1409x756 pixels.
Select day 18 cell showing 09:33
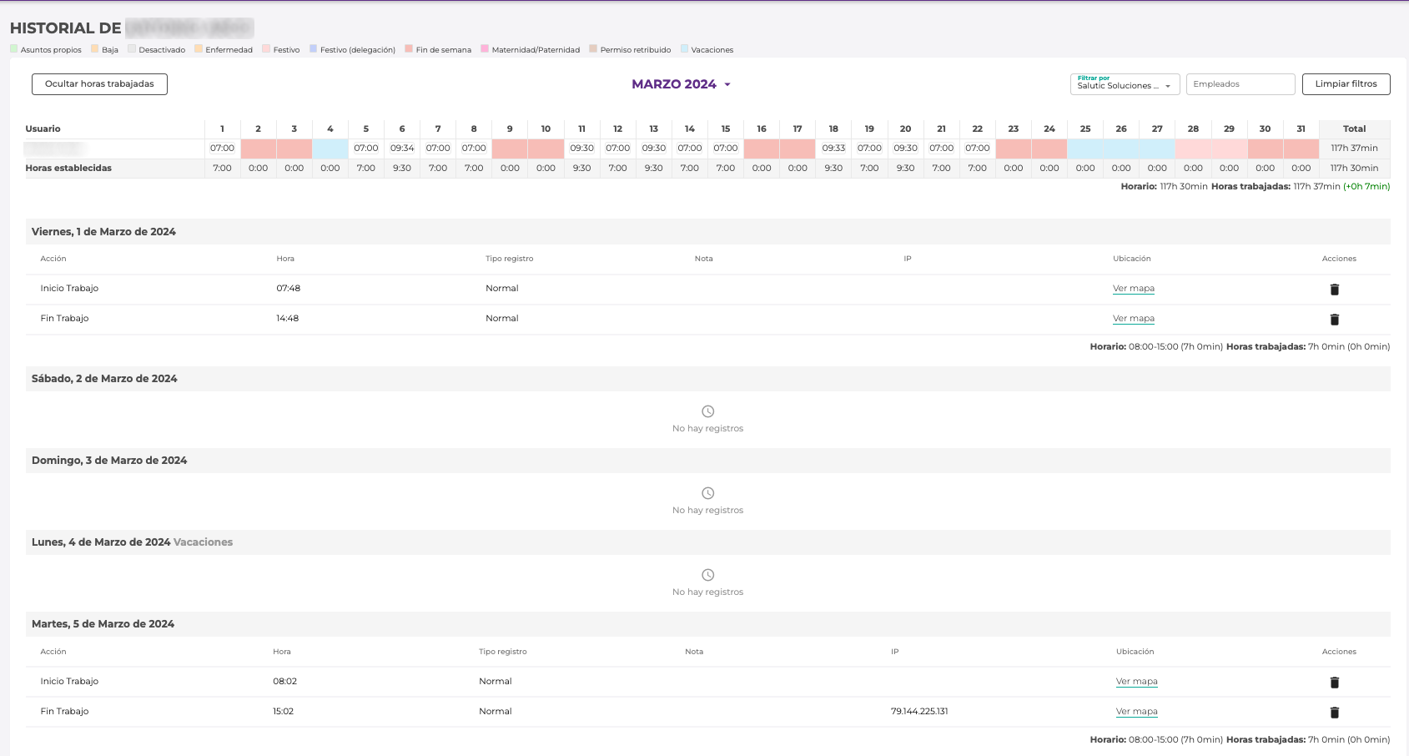click(x=833, y=149)
